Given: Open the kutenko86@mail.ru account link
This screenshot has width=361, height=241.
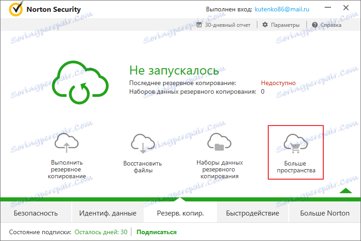Looking at the screenshot, I should 282,9.
